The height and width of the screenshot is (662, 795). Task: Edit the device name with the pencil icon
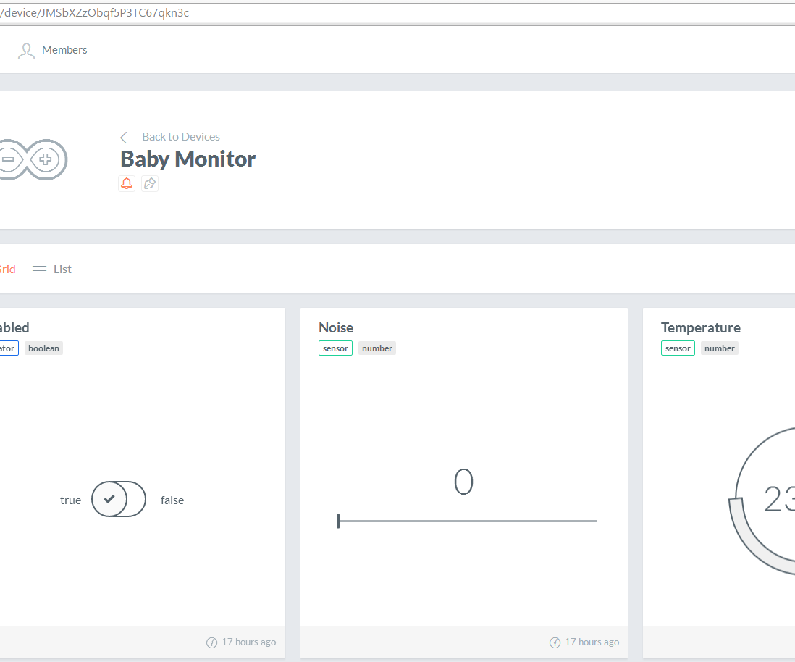pos(150,183)
